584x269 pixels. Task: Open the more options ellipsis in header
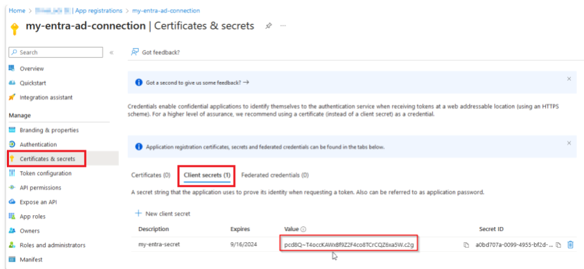tap(283, 26)
